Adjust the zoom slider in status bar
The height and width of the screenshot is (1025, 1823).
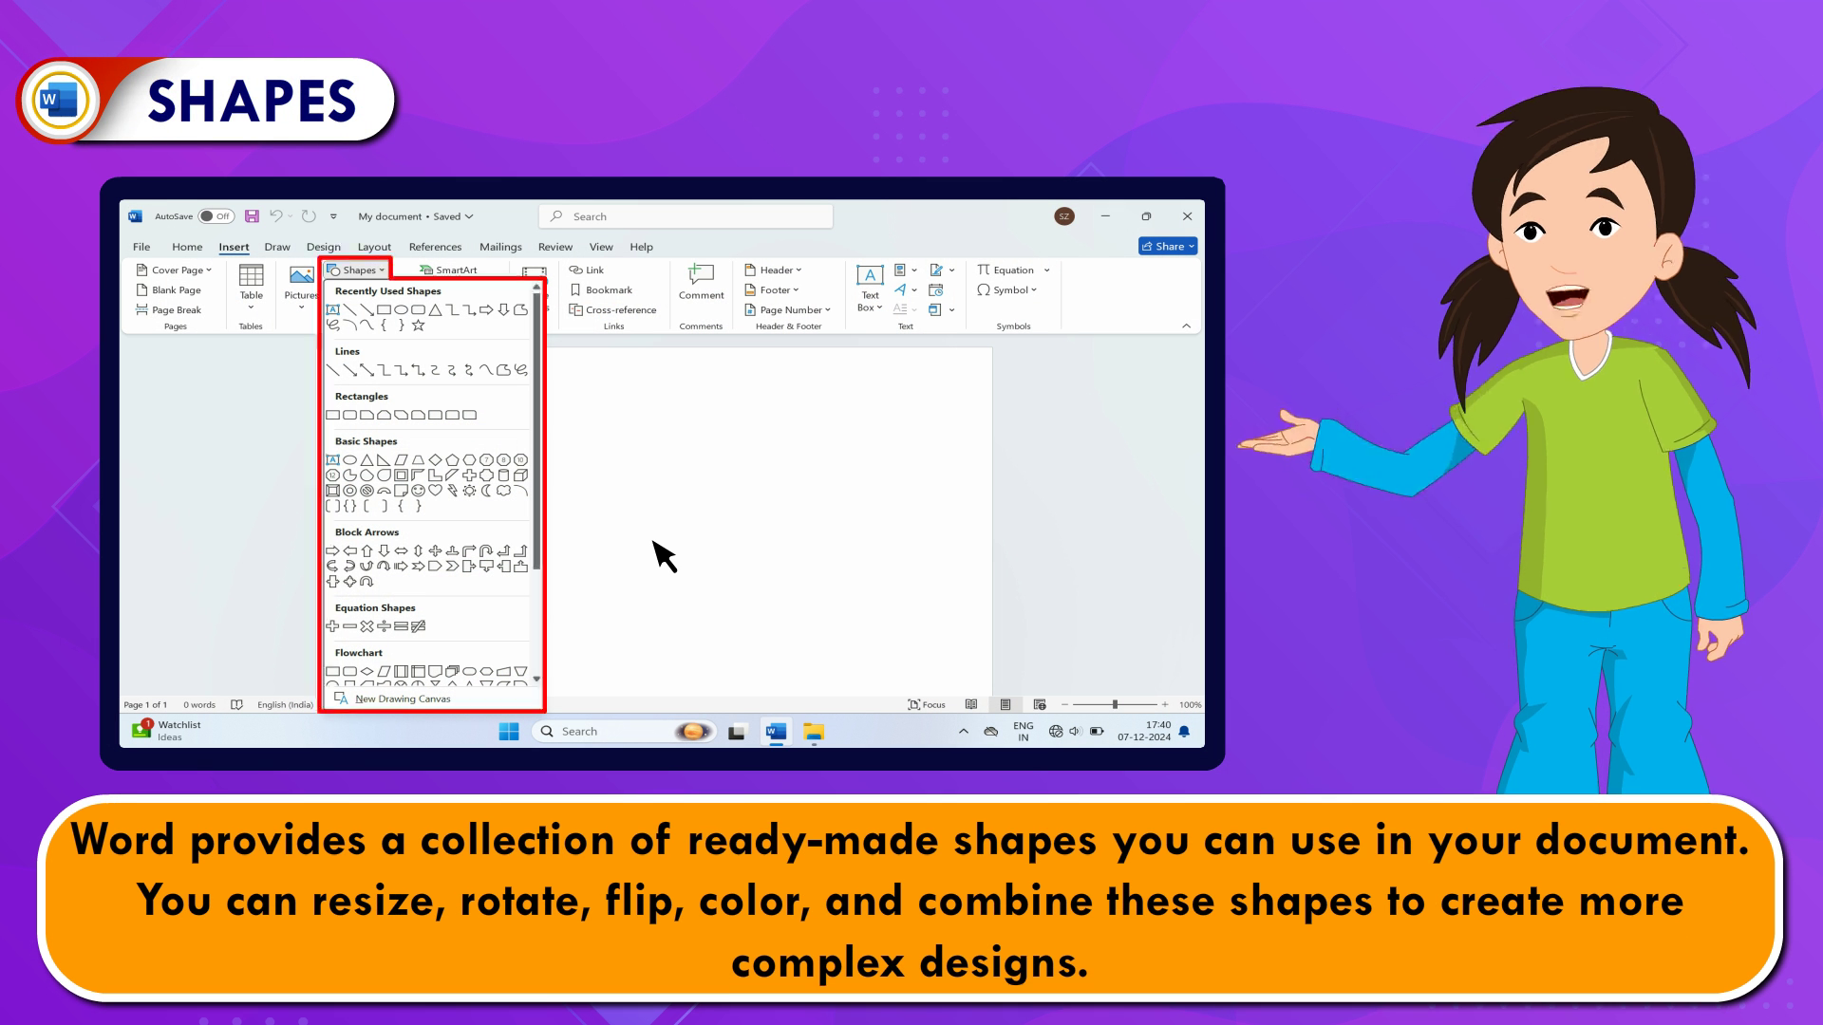tap(1115, 704)
